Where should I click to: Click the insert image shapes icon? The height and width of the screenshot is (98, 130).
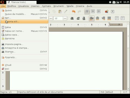[x=107, y=11]
